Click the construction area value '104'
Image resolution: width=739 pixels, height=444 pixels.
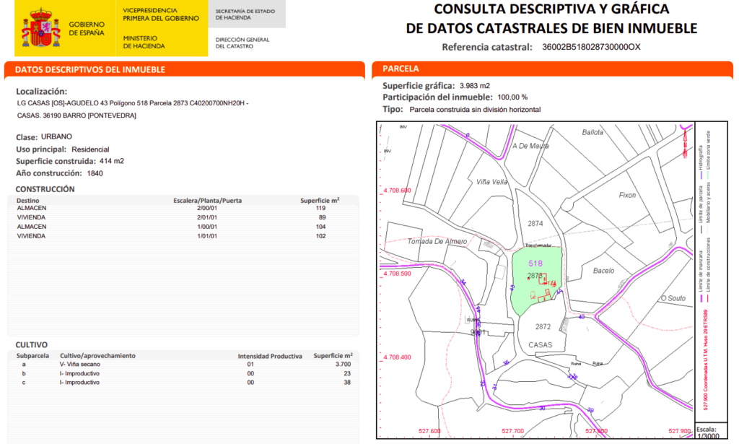(320, 227)
